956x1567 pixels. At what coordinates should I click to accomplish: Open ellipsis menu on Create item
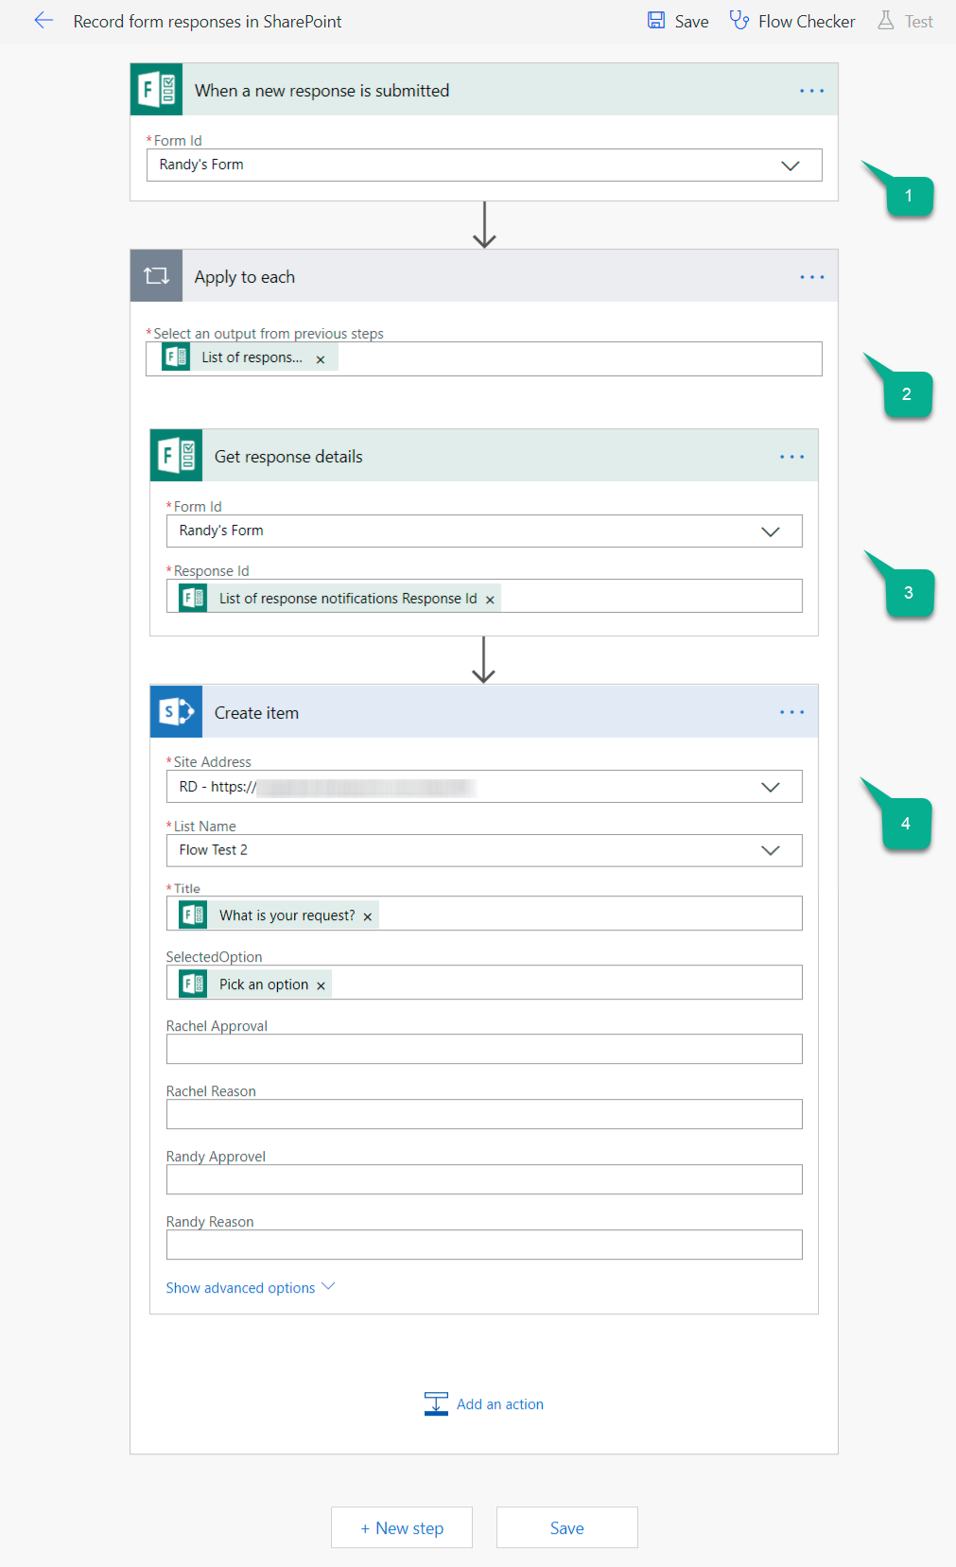791,712
